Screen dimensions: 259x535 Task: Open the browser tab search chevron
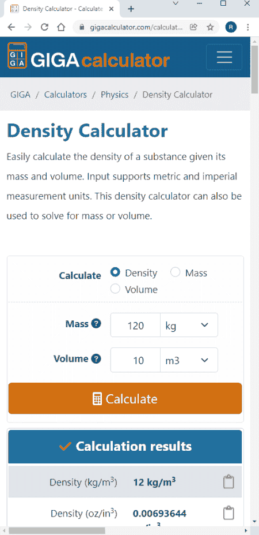pyautogui.click(x=176, y=3)
